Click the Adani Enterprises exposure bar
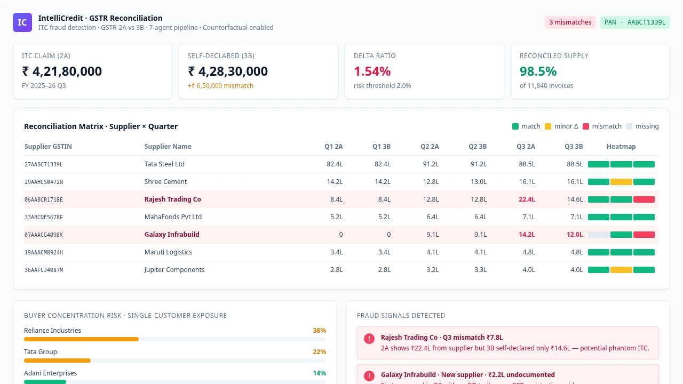This screenshot has height=384, width=683. coord(175,382)
